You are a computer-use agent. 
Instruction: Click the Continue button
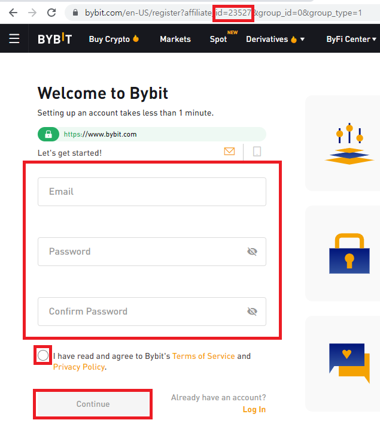(93, 404)
